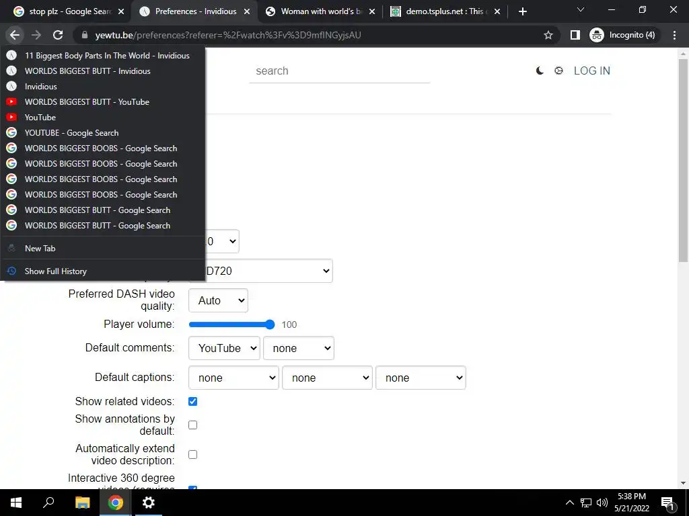Image resolution: width=689 pixels, height=516 pixels.
Task: Close the 'Preferences - Invidious' tab
Action: [x=247, y=11]
